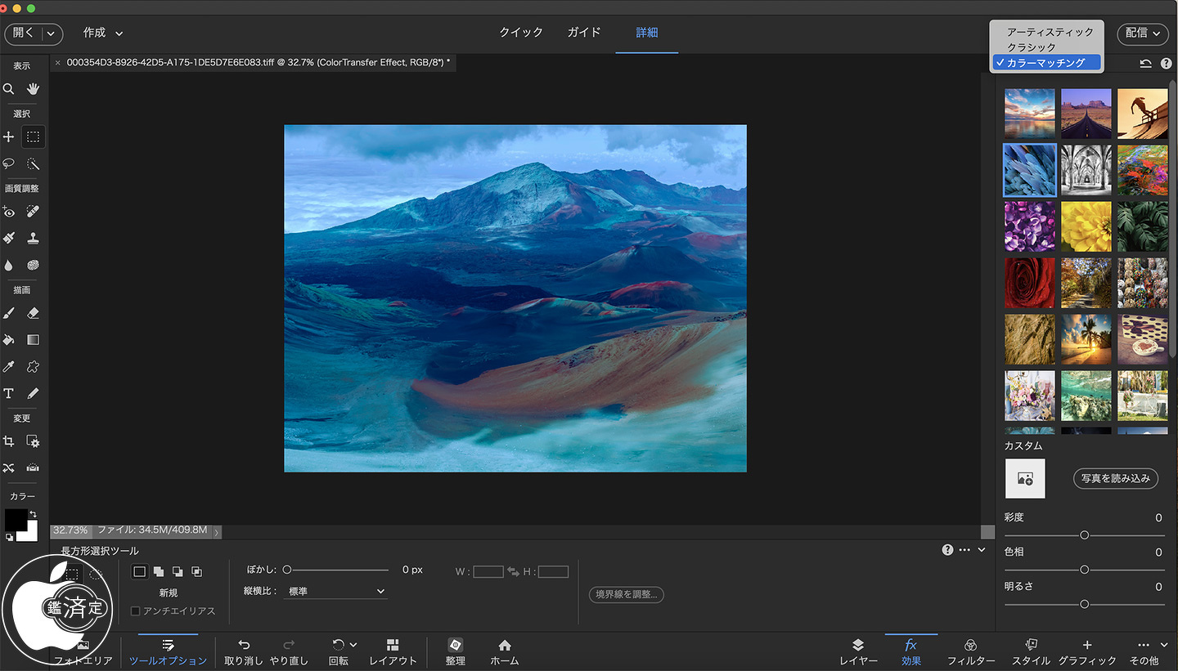Image resolution: width=1178 pixels, height=671 pixels.
Task: Select the Crop tool
Action: pyautogui.click(x=9, y=441)
